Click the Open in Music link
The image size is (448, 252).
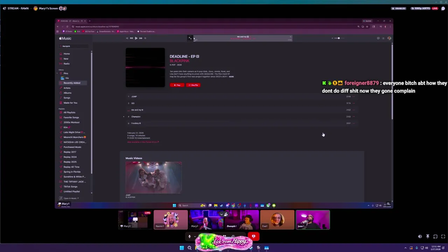[71, 198]
